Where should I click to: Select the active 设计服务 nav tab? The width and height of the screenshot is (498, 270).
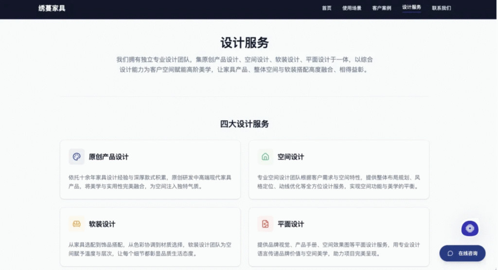411,8
